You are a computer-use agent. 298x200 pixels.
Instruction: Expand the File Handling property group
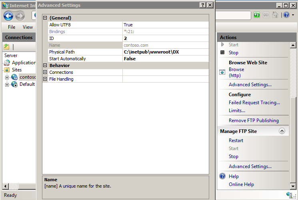45,79
